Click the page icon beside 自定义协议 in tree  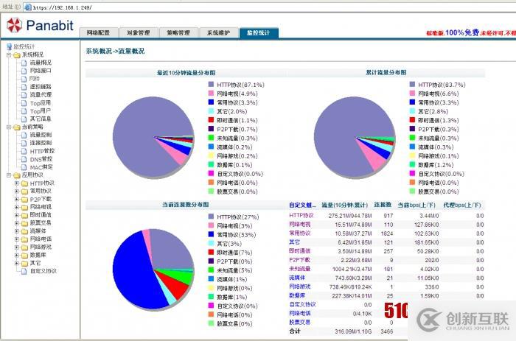(24, 271)
